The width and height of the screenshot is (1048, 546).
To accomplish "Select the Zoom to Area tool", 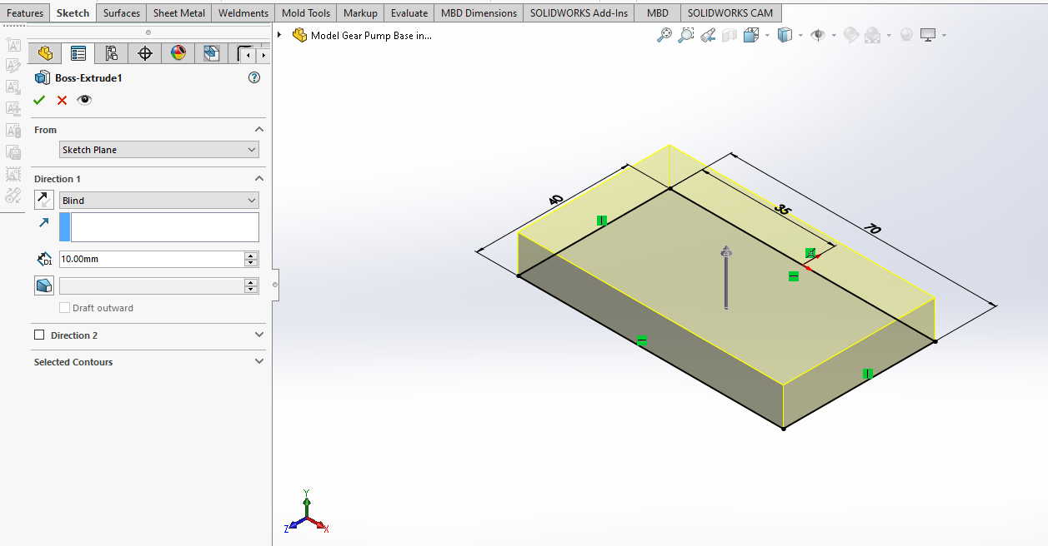I will click(x=685, y=35).
